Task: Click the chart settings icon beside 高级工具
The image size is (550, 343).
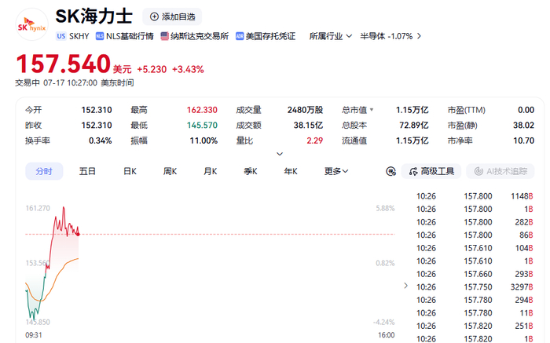Action: pos(390,171)
